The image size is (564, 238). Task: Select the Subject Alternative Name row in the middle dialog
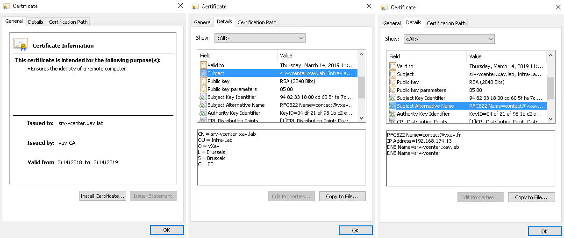click(236, 105)
